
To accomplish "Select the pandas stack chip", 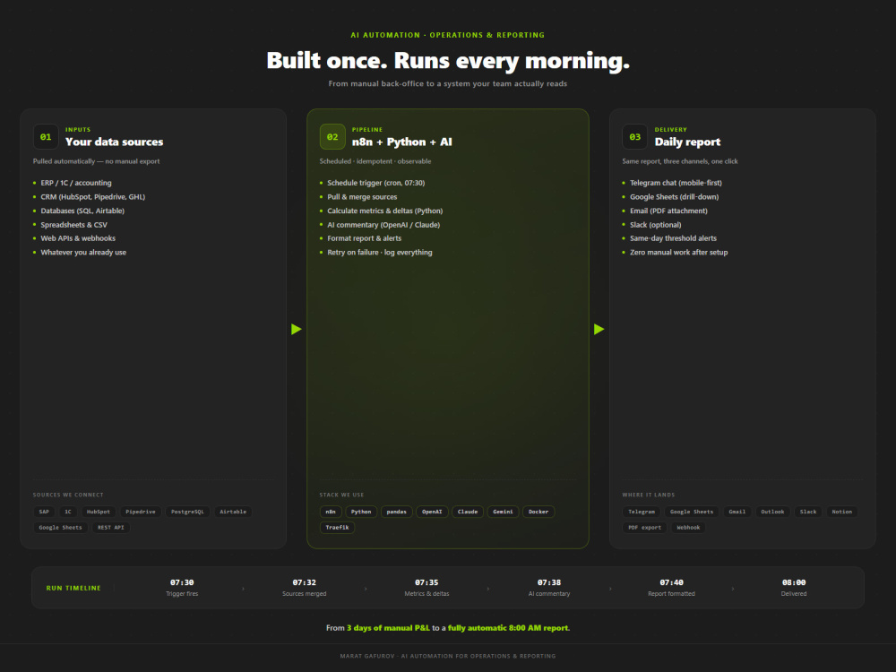I will [x=397, y=512].
